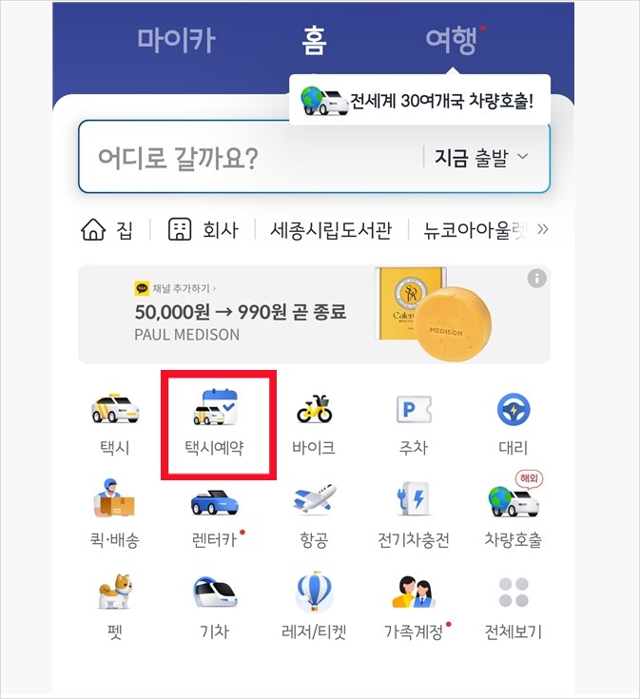Viewport: 640px width, 699px height.
Task: Tap the 택시예약 taxi reservation icon
Action: coord(214,423)
